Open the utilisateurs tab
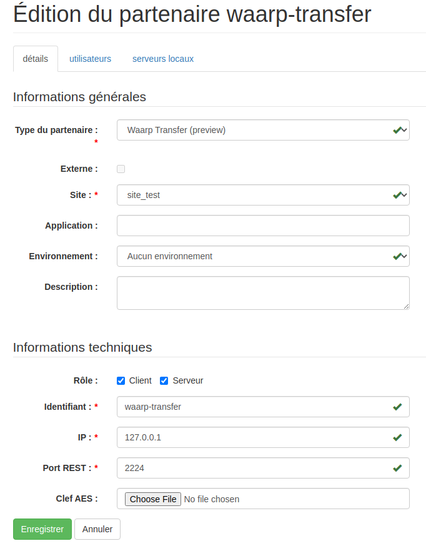This screenshot has width=426, height=551. 90,59
